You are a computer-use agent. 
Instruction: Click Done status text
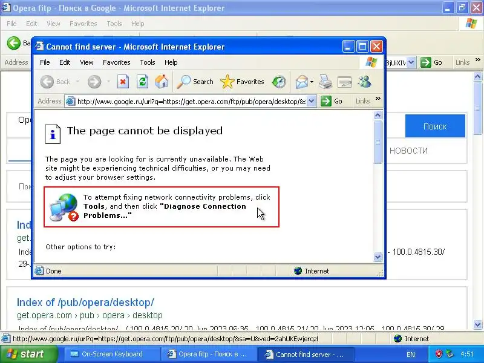(54, 271)
